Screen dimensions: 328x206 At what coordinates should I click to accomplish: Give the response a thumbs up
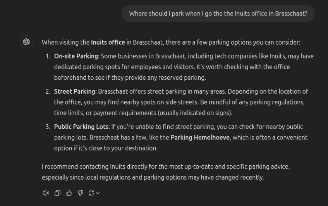pos(69,193)
